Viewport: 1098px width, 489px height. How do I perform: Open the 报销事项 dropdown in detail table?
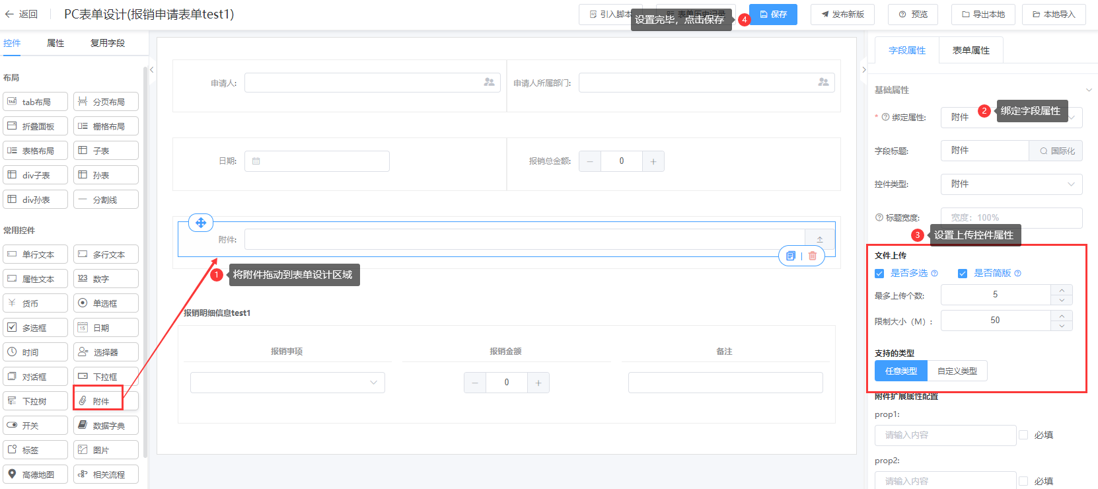tap(287, 383)
